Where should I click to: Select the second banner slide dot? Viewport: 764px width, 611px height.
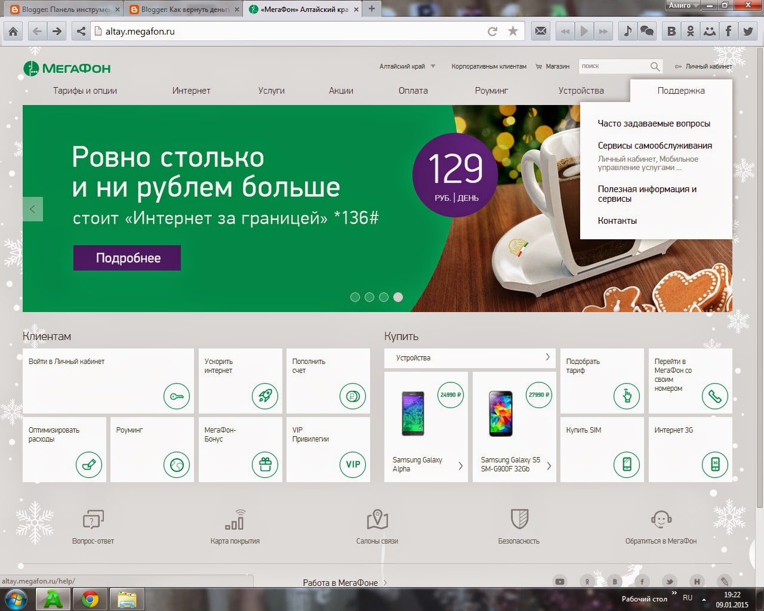[x=369, y=297]
